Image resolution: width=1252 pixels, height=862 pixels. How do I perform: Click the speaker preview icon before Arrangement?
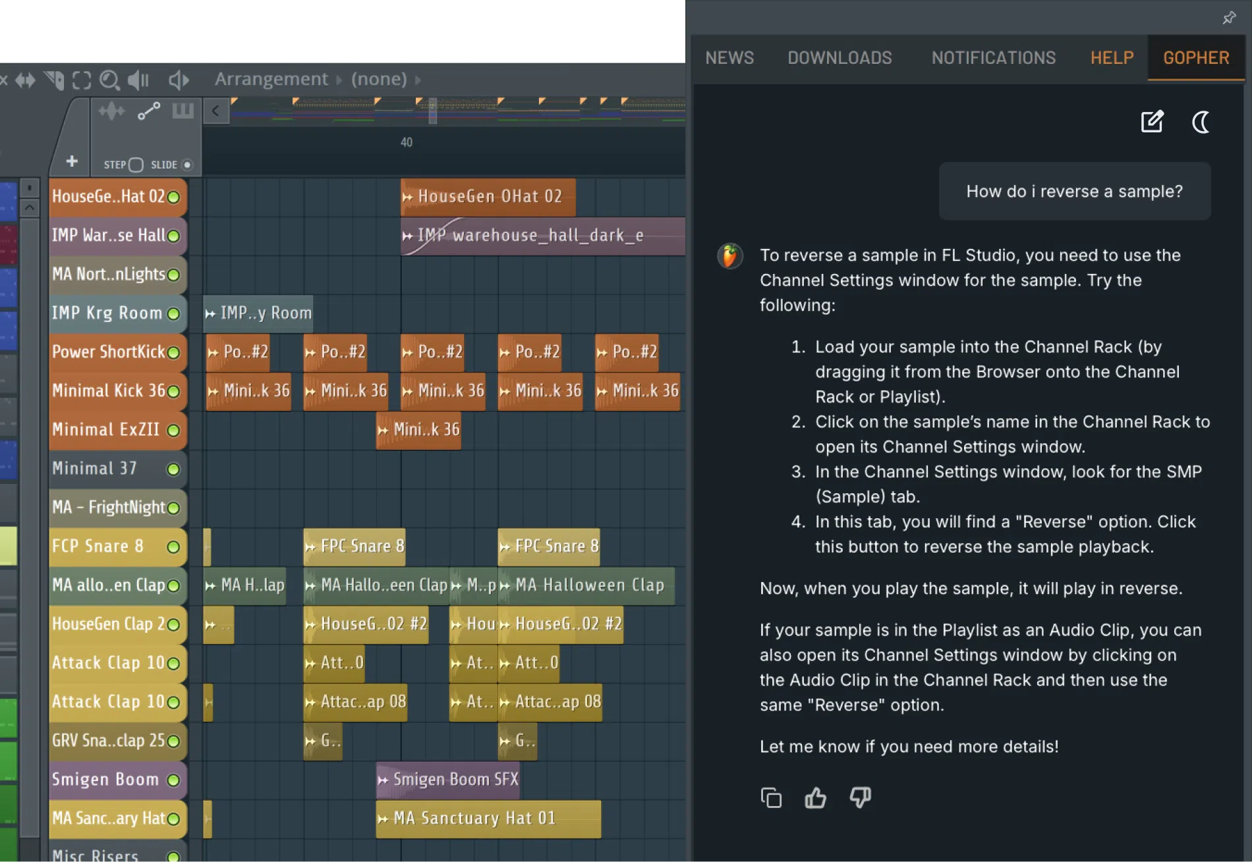[179, 80]
